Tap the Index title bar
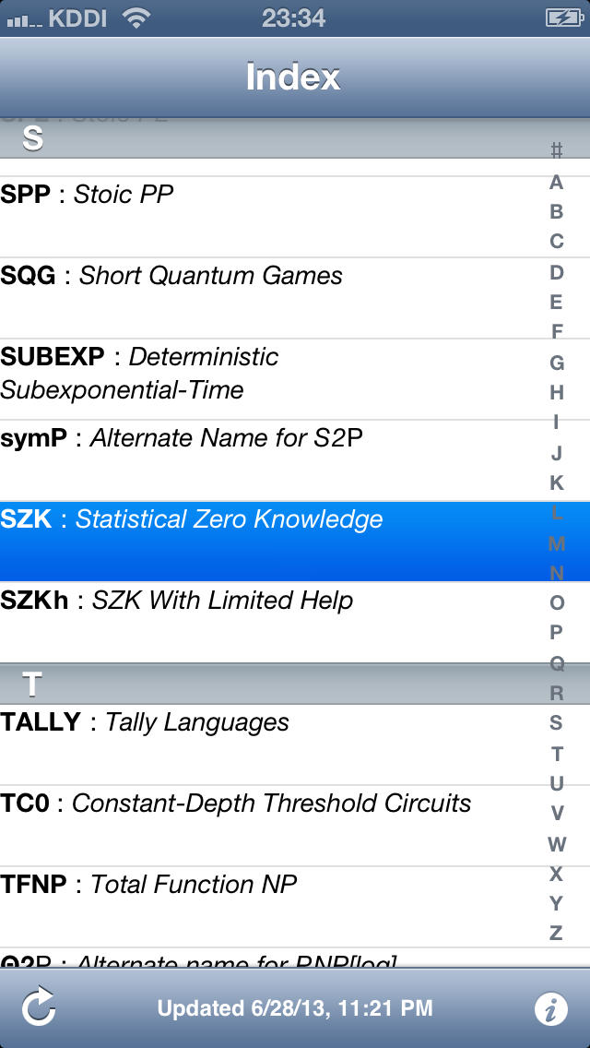Image resolution: width=590 pixels, height=1048 pixels. point(293,77)
